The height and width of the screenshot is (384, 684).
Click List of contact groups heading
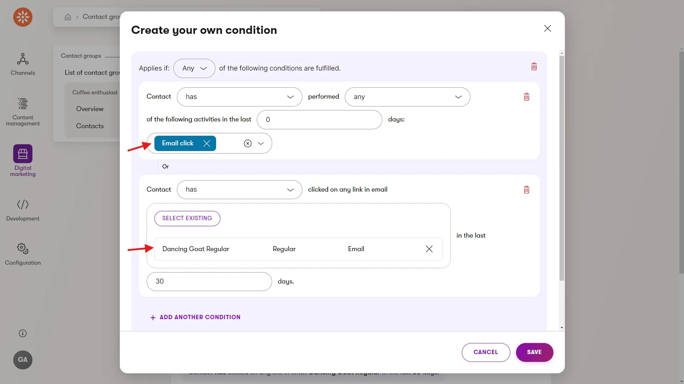pos(92,73)
